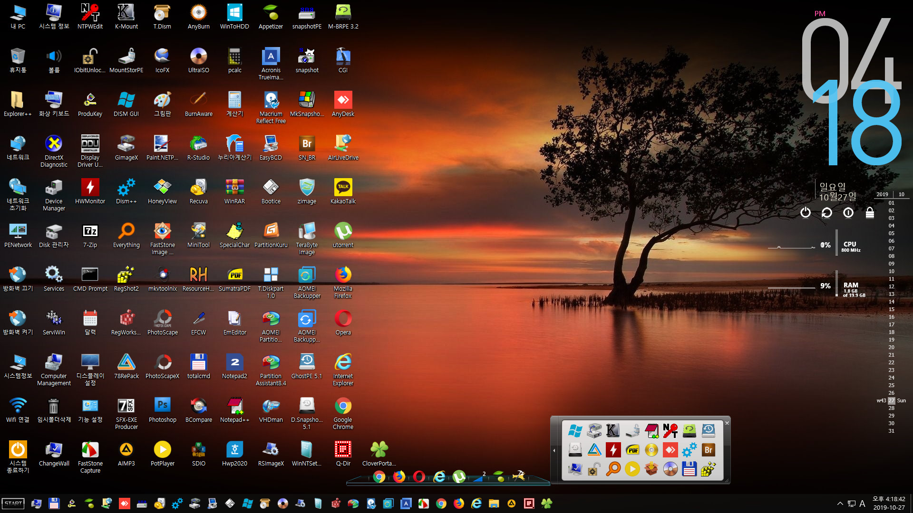
Task: Close the floating launcher panel
Action: [727, 423]
